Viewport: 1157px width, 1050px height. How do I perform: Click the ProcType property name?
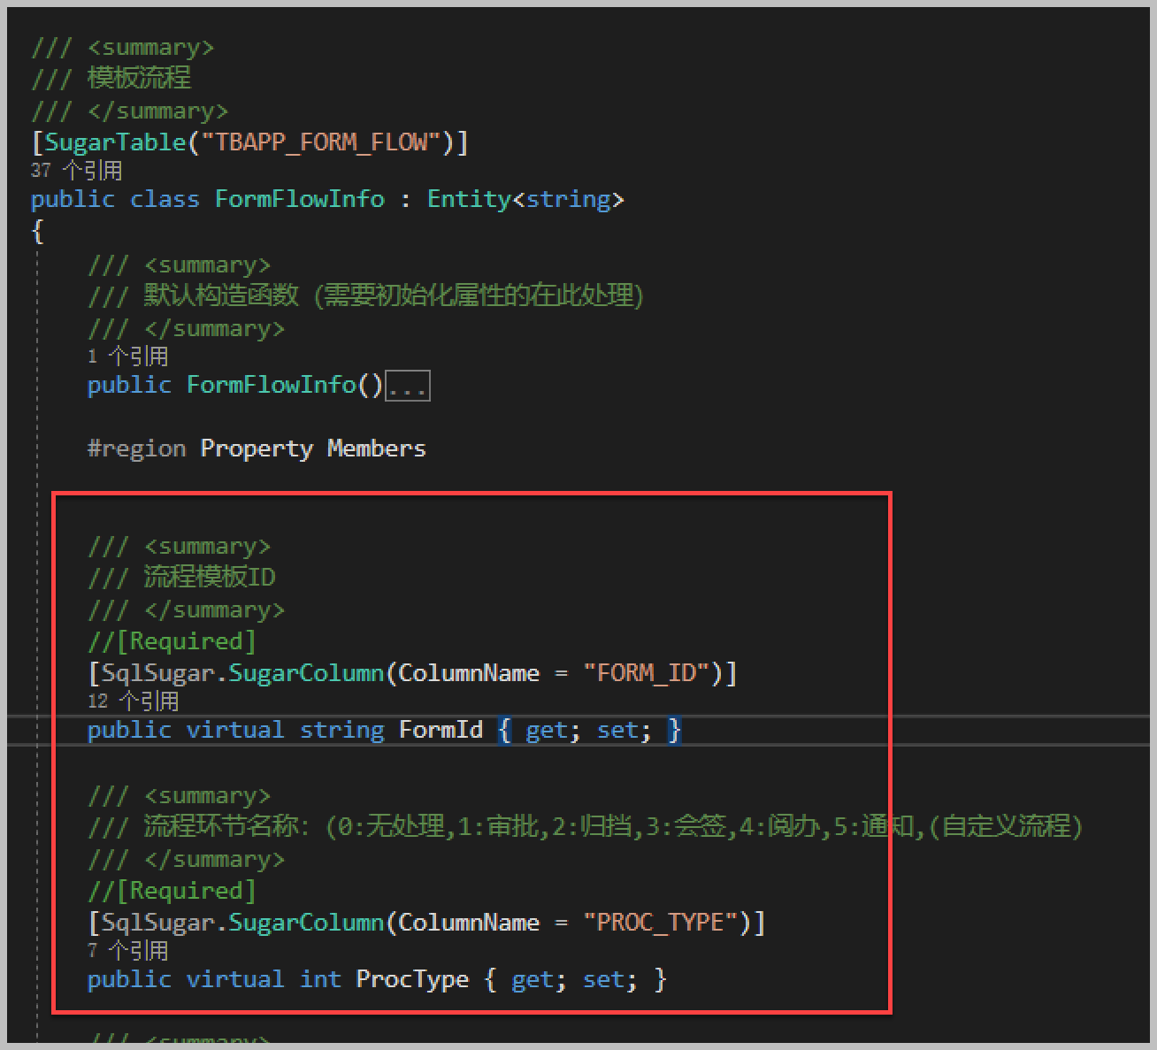(x=412, y=979)
